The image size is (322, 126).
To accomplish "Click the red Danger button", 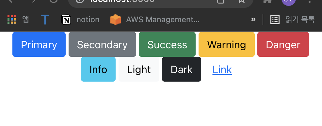I will 283,44.
